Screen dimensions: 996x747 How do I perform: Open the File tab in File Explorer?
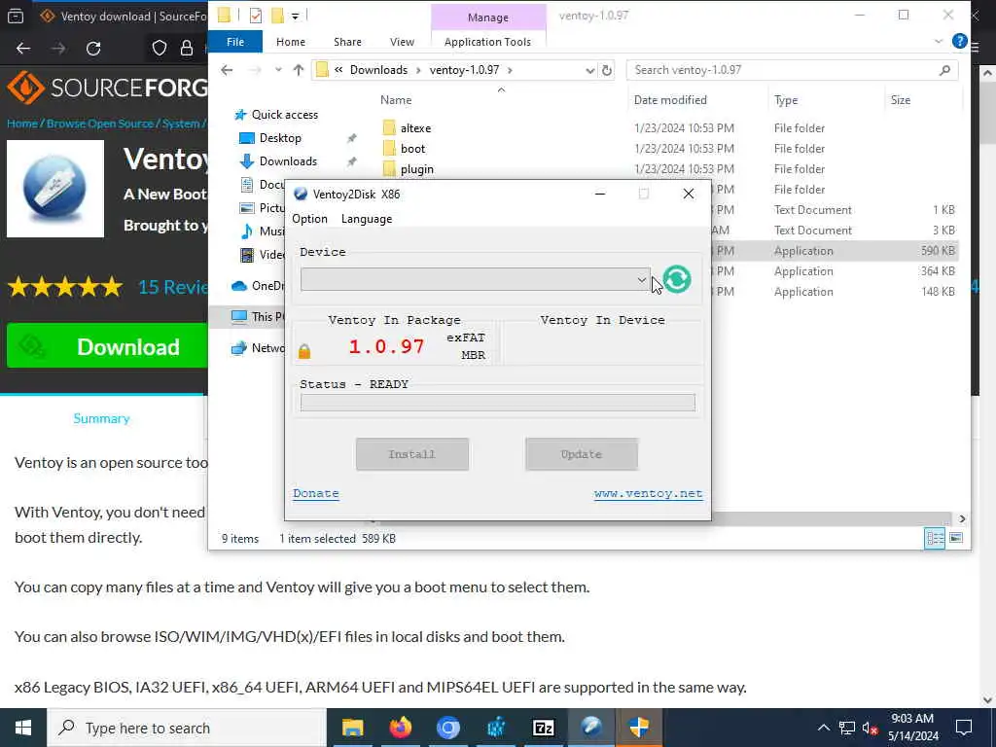235,42
